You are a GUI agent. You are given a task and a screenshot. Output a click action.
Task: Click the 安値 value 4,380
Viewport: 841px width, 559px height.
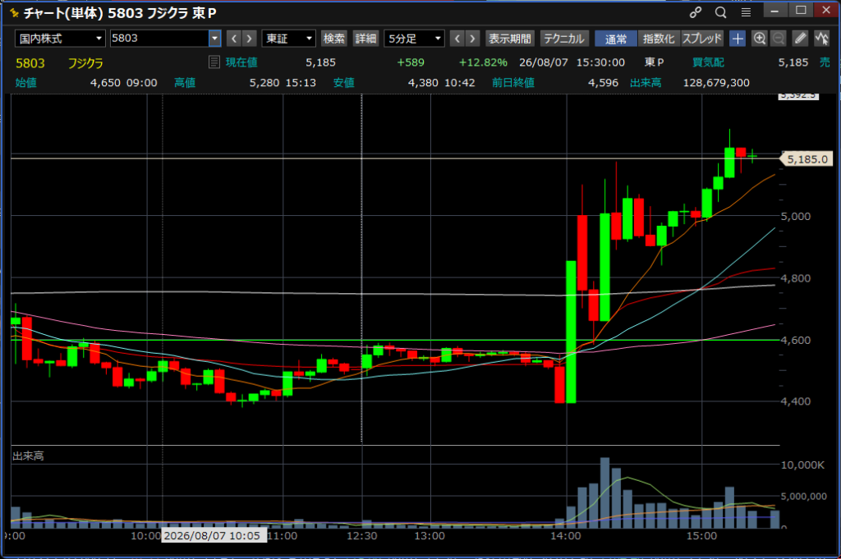pyautogui.click(x=423, y=83)
